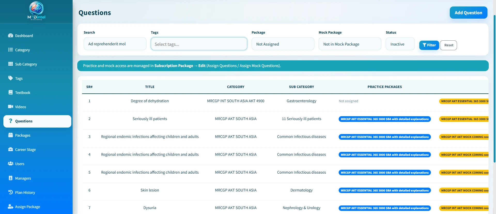Click the Questions question-mark icon
Viewport: 496px width, 214px height.
11,121
